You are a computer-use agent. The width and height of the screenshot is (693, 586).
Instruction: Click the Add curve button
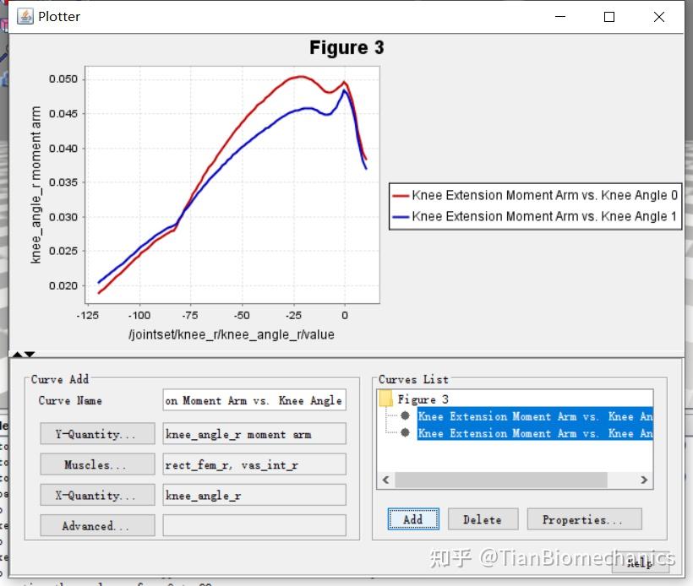point(413,519)
